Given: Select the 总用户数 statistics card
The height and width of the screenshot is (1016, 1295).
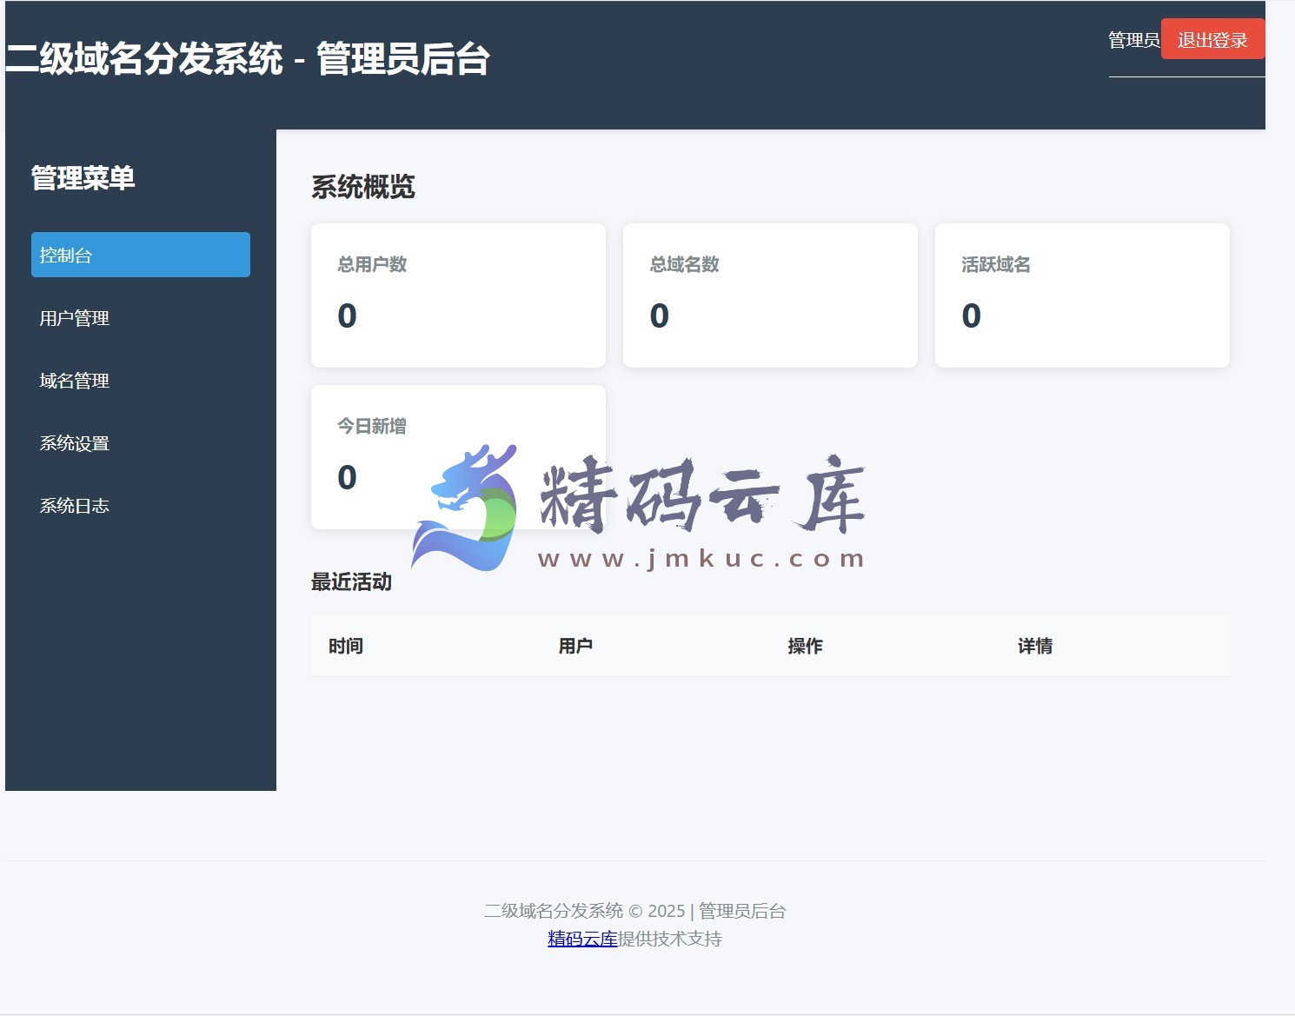Looking at the screenshot, I should tap(458, 296).
